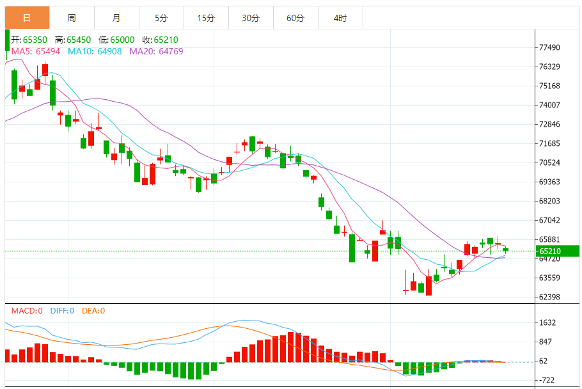Click the 62398 price axis label
The height and width of the screenshot is (389, 582).
549,297
